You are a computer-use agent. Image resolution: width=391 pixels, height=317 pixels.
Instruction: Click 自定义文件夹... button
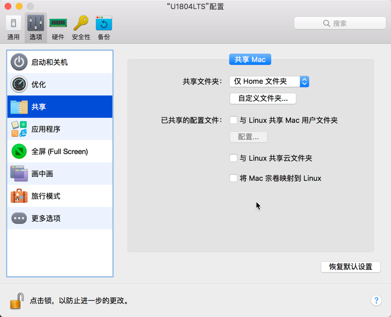click(263, 98)
